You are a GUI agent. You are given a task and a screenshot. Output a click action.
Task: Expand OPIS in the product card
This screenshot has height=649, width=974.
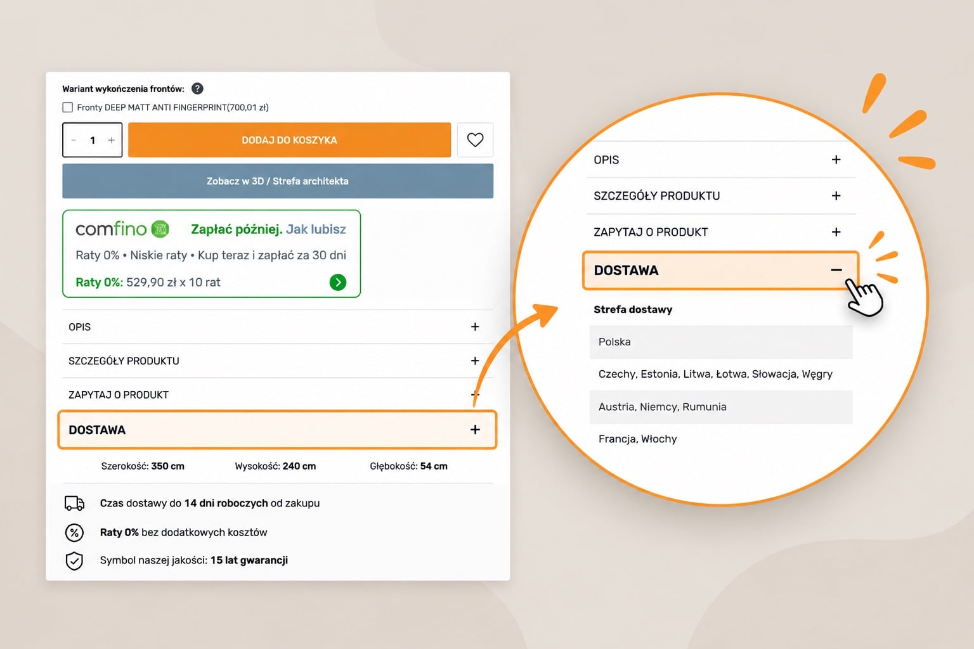pos(278,327)
